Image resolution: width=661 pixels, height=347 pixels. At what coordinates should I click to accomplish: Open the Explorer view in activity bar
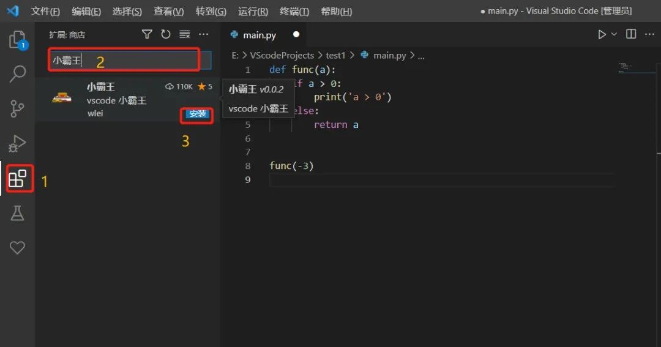click(x=18, y=40)
